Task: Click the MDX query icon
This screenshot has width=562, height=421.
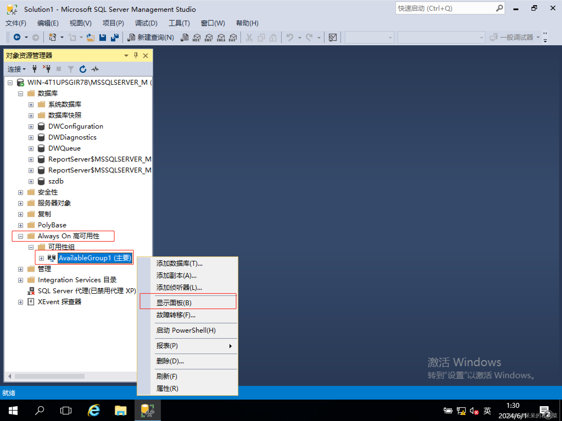Action: [197, 37]
